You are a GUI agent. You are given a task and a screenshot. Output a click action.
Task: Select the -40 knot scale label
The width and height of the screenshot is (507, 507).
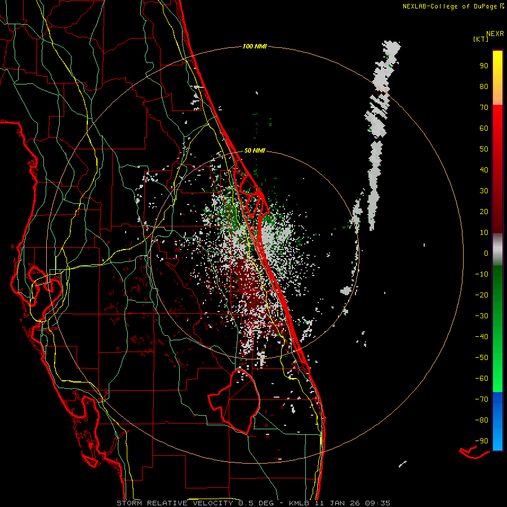pos(482,337)
